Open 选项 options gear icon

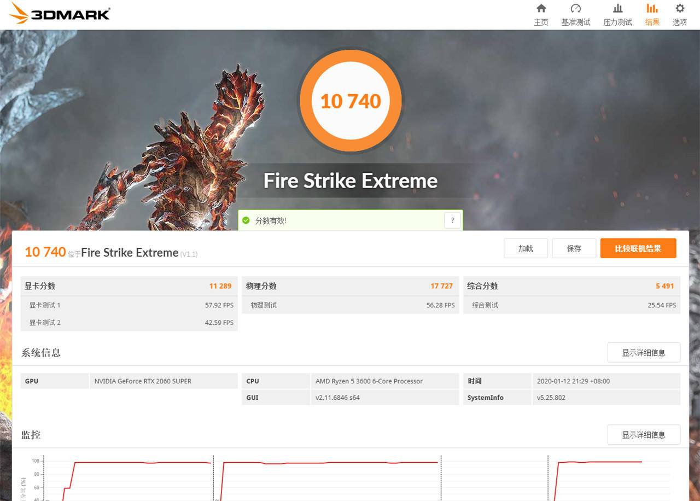click(680, 8)
